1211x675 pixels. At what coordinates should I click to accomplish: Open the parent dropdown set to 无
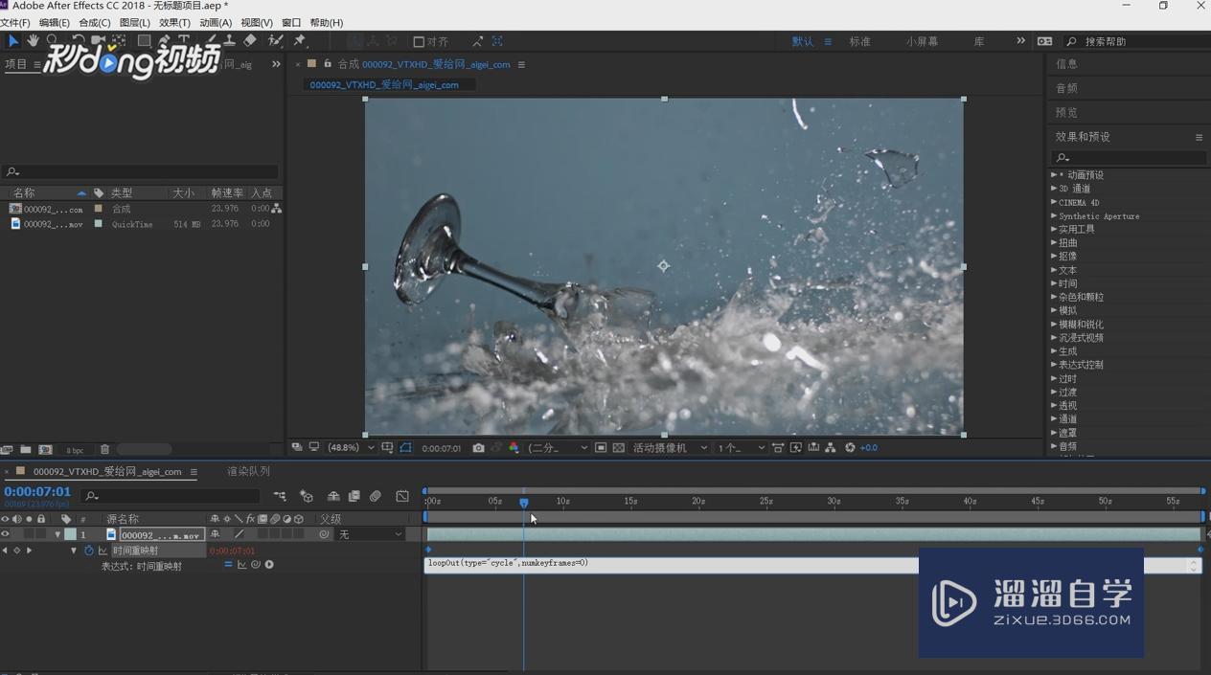(x=370, y=534)
